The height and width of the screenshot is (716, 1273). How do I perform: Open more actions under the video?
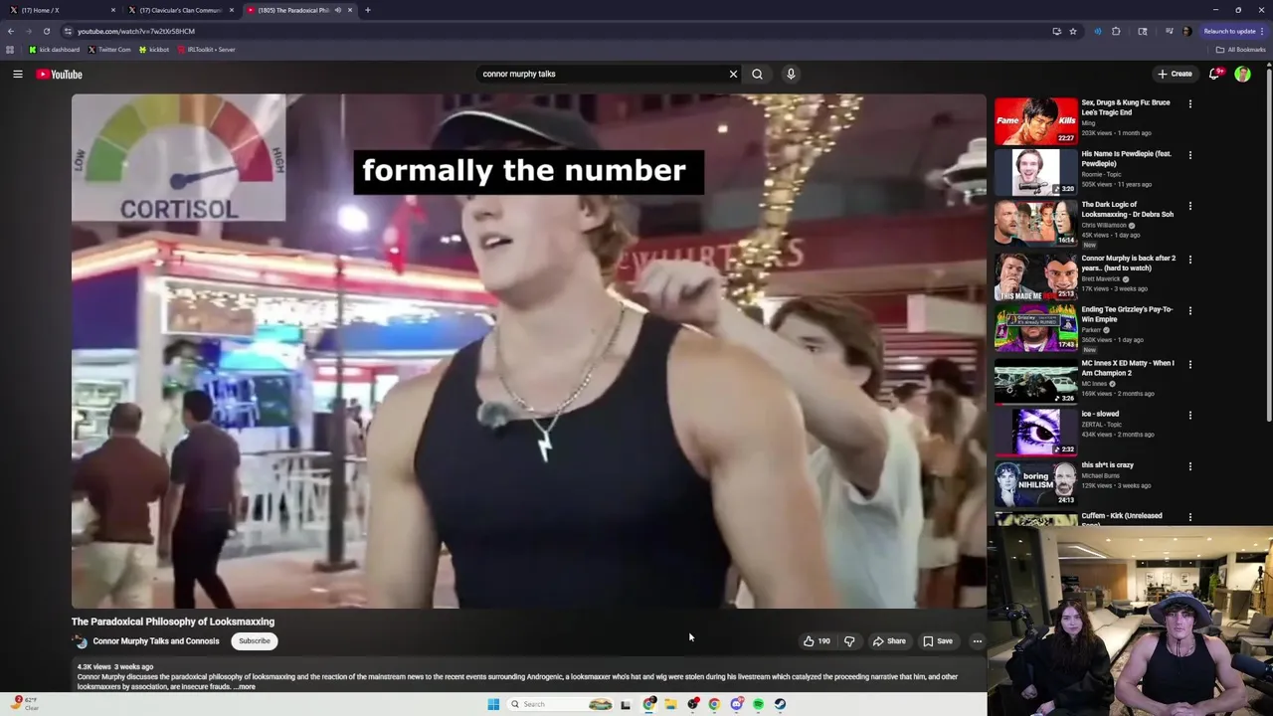[977, 641]
